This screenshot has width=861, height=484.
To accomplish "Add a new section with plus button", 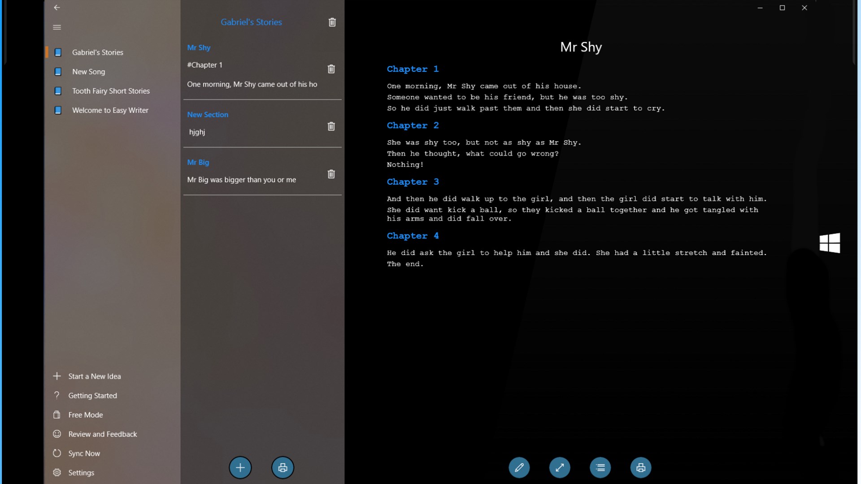I will coord(240,468).
